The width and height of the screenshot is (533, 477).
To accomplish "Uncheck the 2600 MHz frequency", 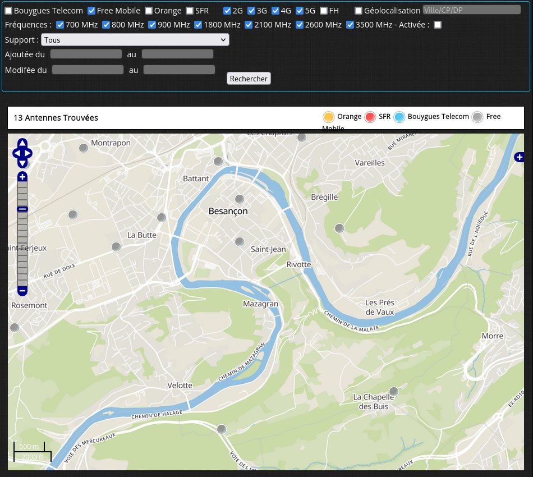I will (x=300, y=25).
